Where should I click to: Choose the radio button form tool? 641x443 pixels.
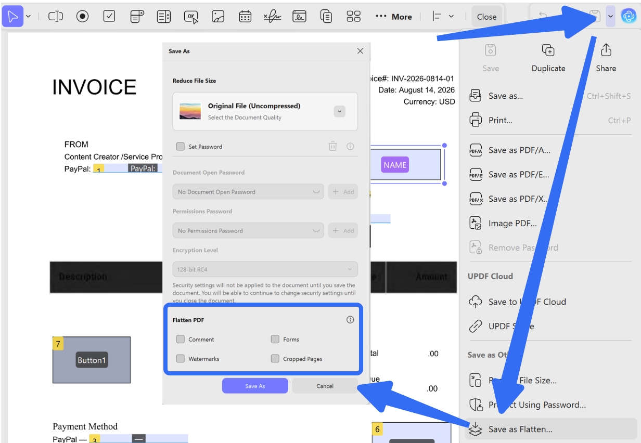coord(82,16)
